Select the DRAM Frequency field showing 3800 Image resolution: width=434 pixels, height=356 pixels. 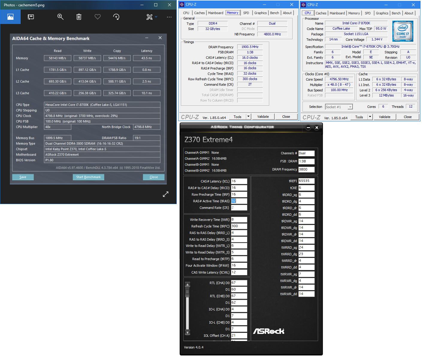pyautogui.click(x=306, y=169)
